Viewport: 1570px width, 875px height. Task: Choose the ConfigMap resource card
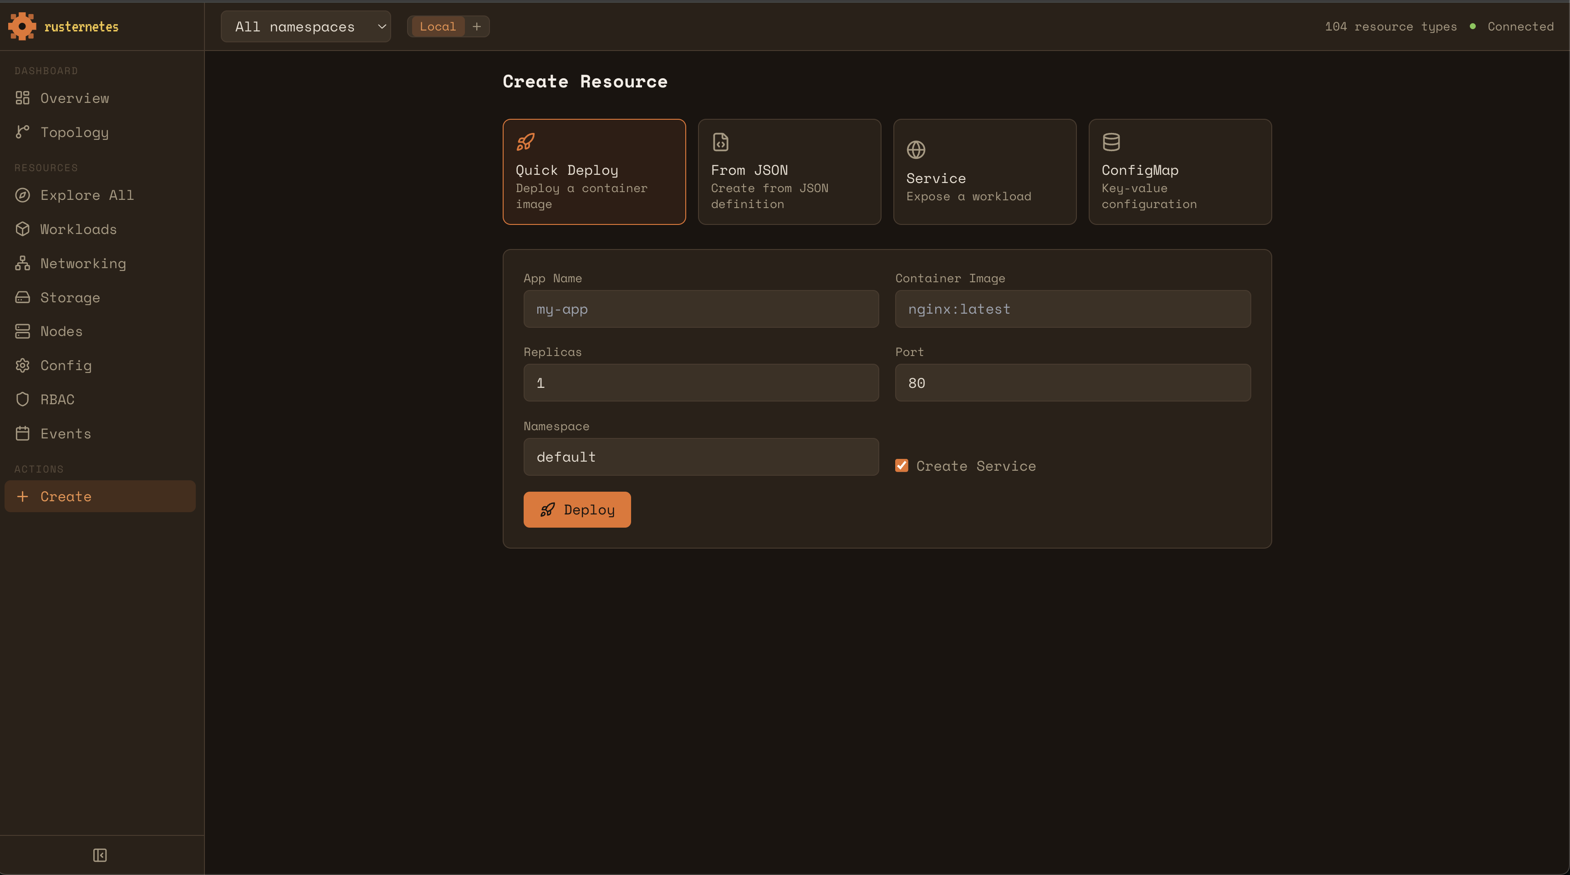click(1179, 172)
